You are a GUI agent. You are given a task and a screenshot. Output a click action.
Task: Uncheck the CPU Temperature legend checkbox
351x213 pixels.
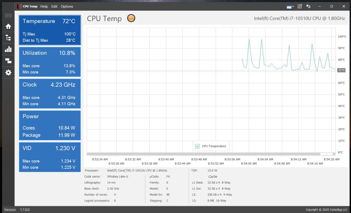[197, 146]
